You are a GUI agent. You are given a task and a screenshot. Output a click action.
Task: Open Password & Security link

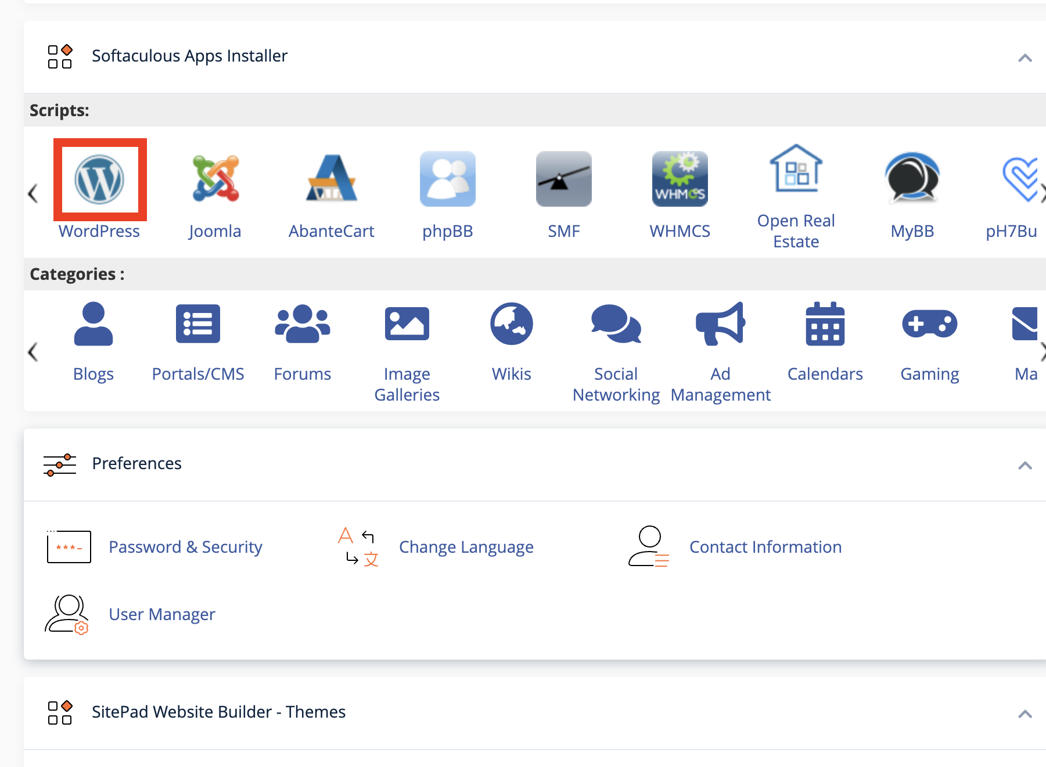pyautogui.click(x=186, y=547)
